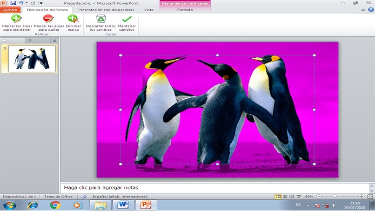Switch to Normal view button
The height and width of the screenshot is (211, 375).
(x=278, y=197)
